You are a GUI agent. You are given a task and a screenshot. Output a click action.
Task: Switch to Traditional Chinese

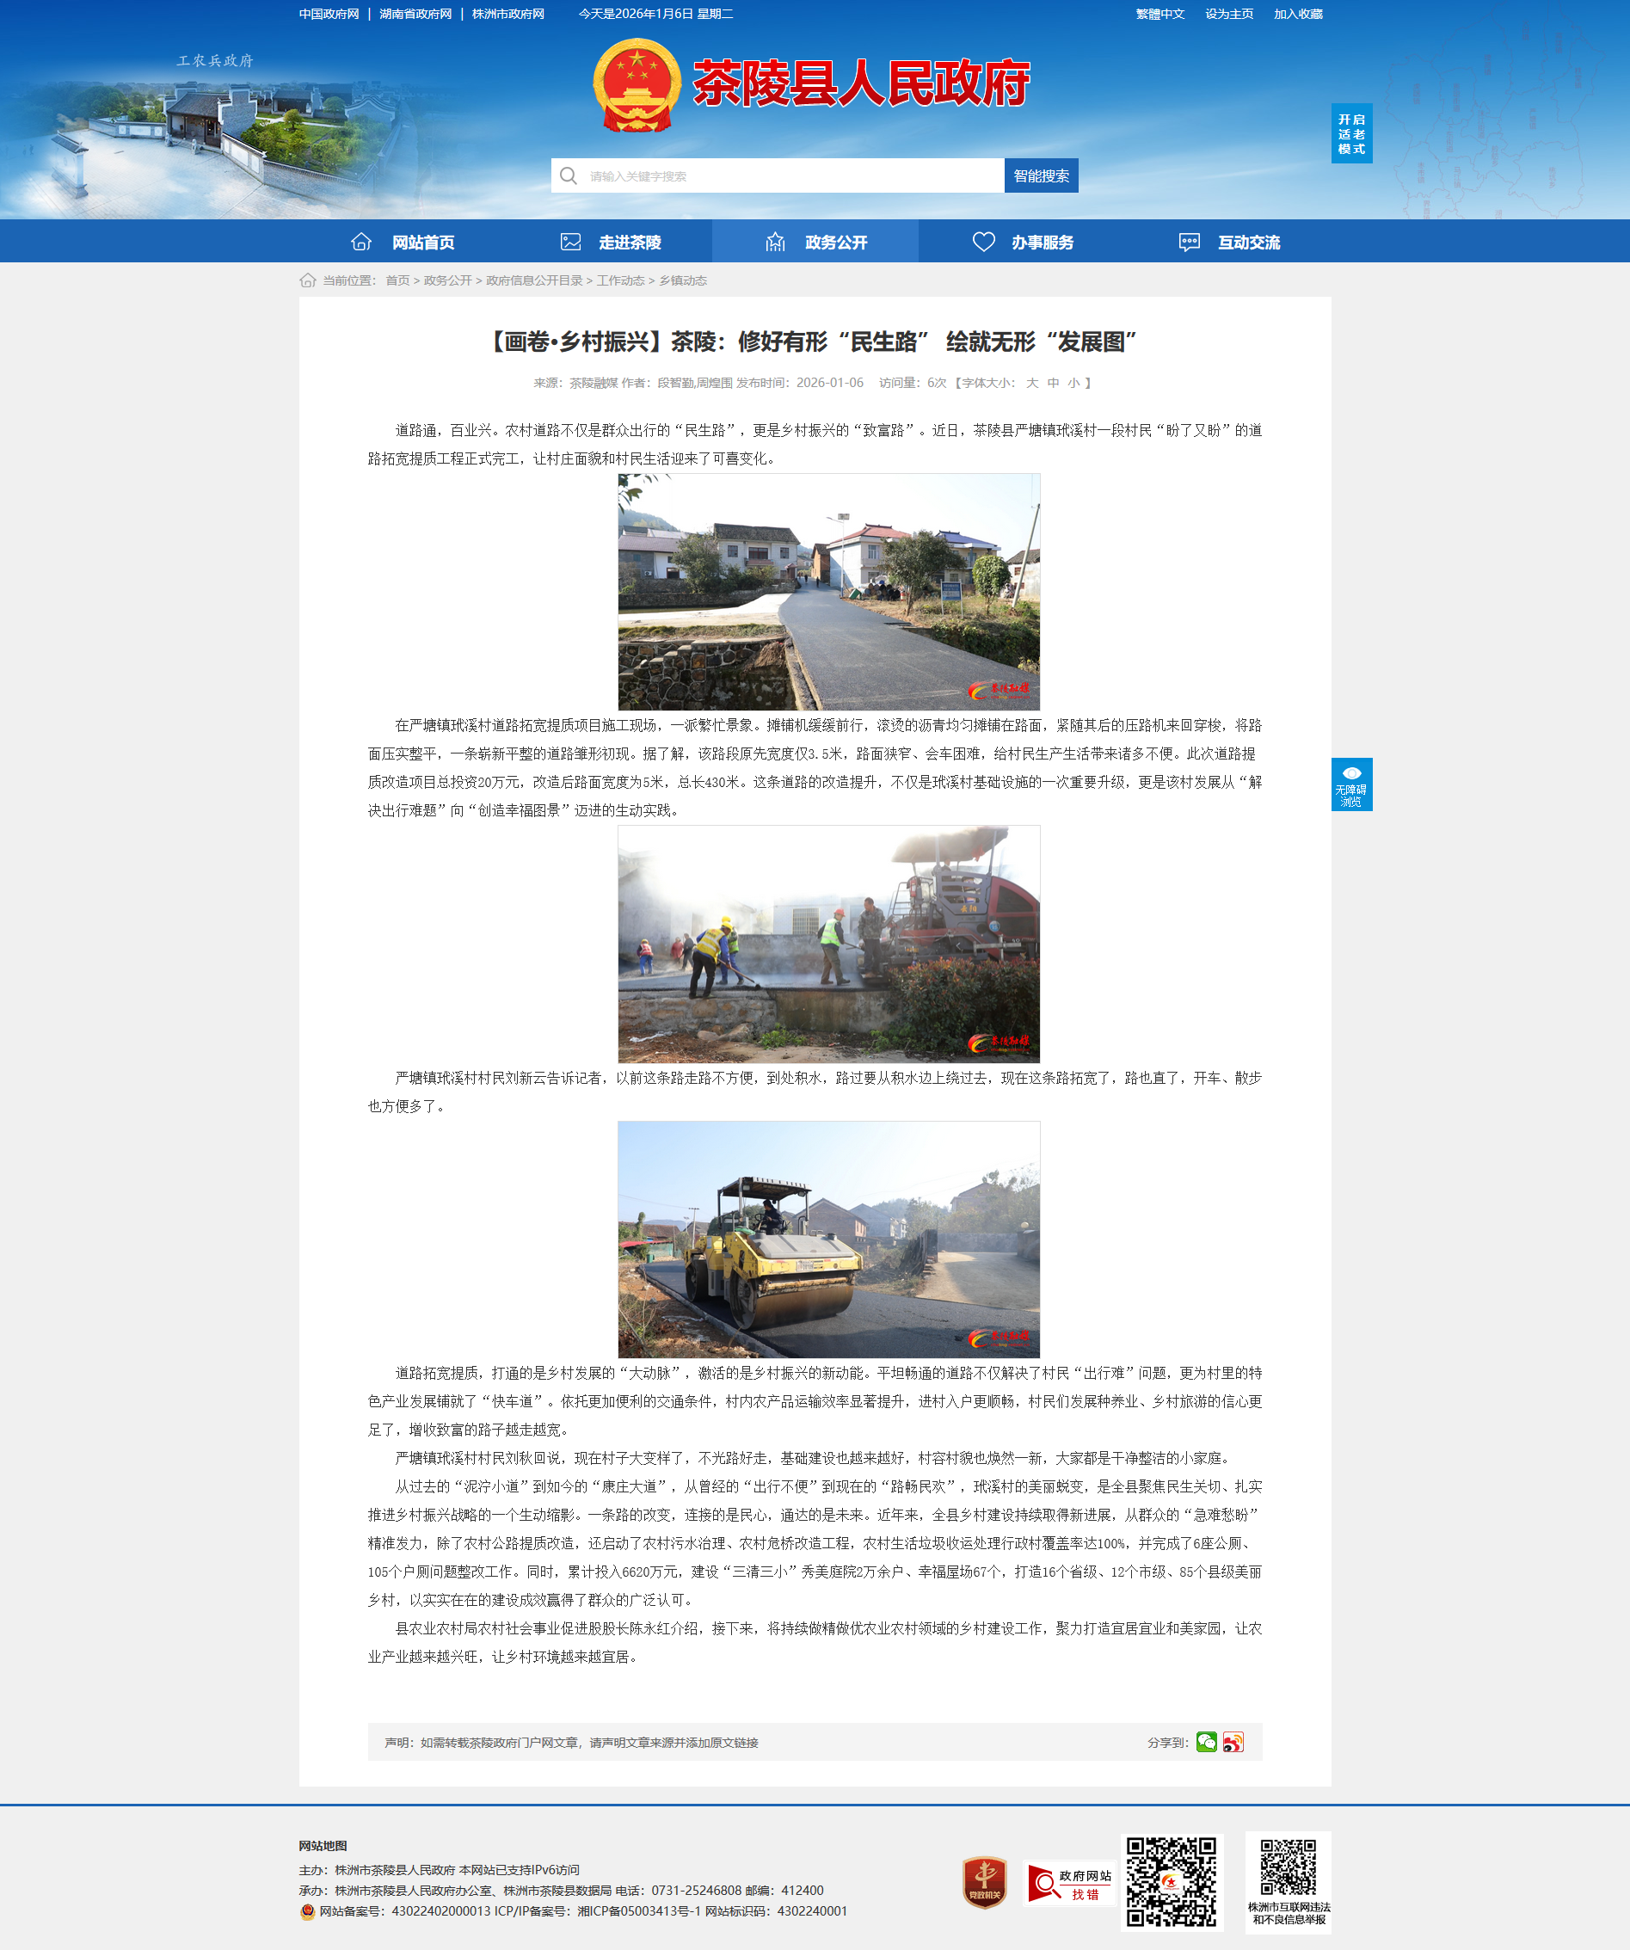point(1159,14)
